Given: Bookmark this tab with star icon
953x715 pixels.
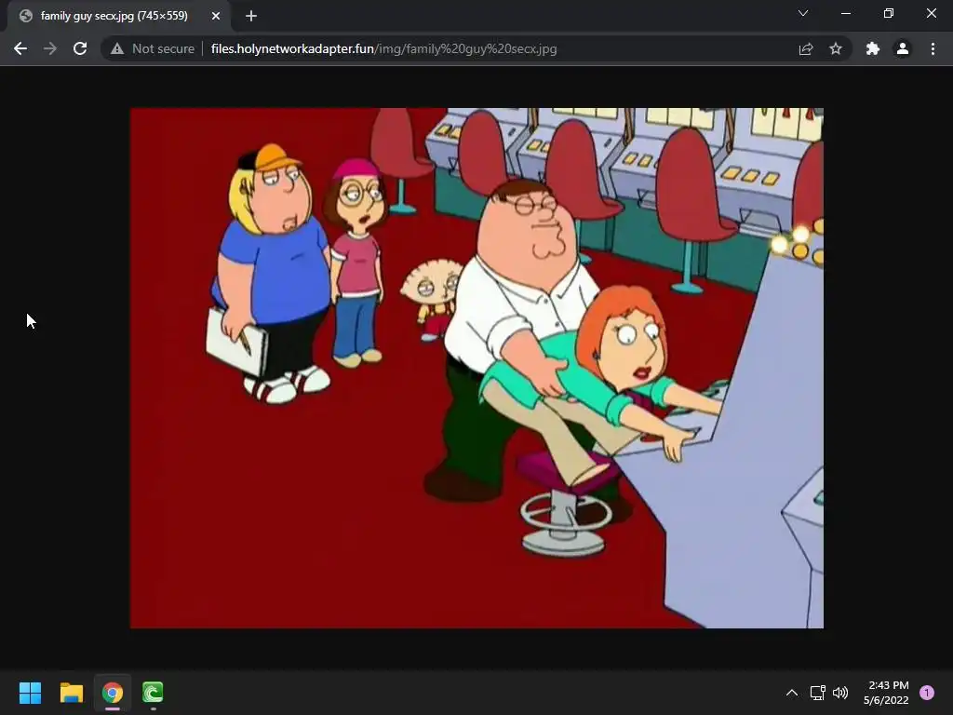Looking at the screenshot, I should tap(836, 48).
